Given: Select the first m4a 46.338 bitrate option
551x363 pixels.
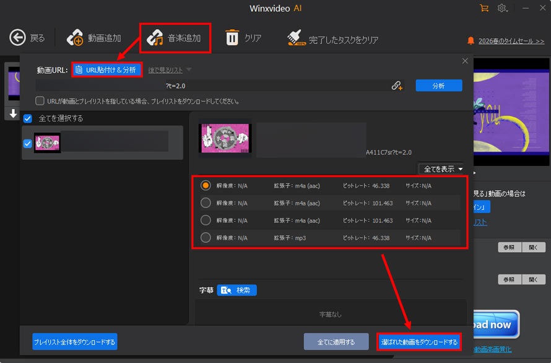Looking at the screenshot, I should [206, 185].
